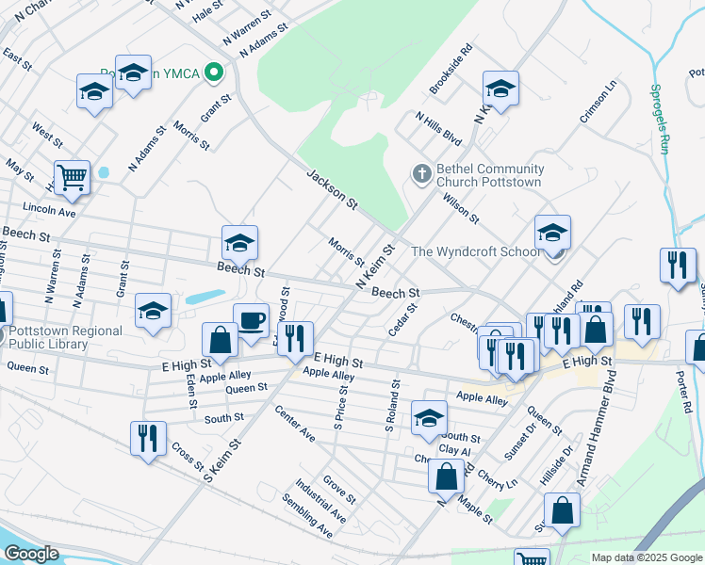Click the Lincoln Ave label

click(x=49, y=210)
